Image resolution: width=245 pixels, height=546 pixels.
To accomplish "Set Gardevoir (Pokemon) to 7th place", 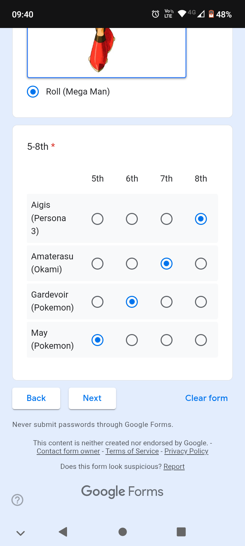I will [166, 302].
